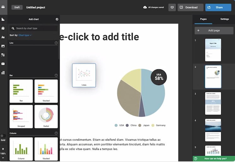Click the Draft status badge
Viewport: 235px width, 162px height.
pyautogui.click(x=17, y=7)
